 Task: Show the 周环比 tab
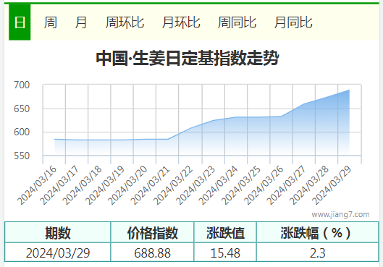125,22
